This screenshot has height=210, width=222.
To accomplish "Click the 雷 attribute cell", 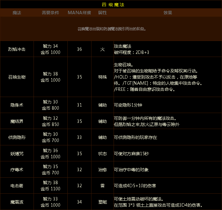I will pyautogui.click(x=103, y=186).
